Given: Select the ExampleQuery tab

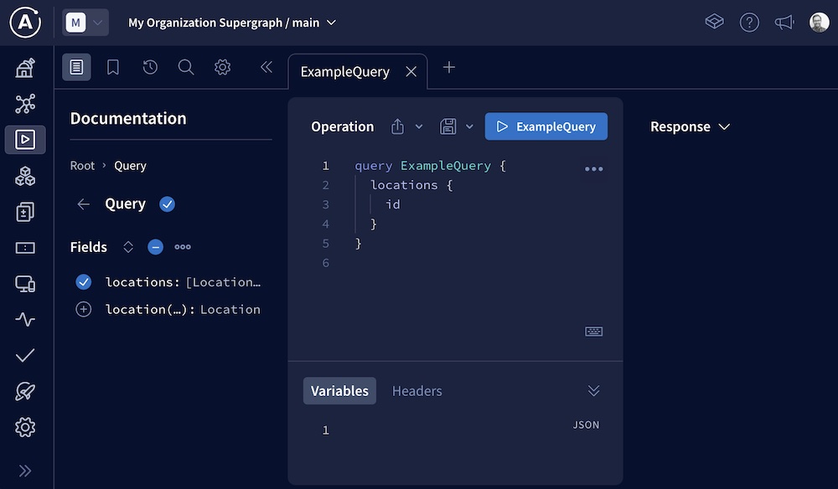Looking at the screenshot, I should click(344, 71).
